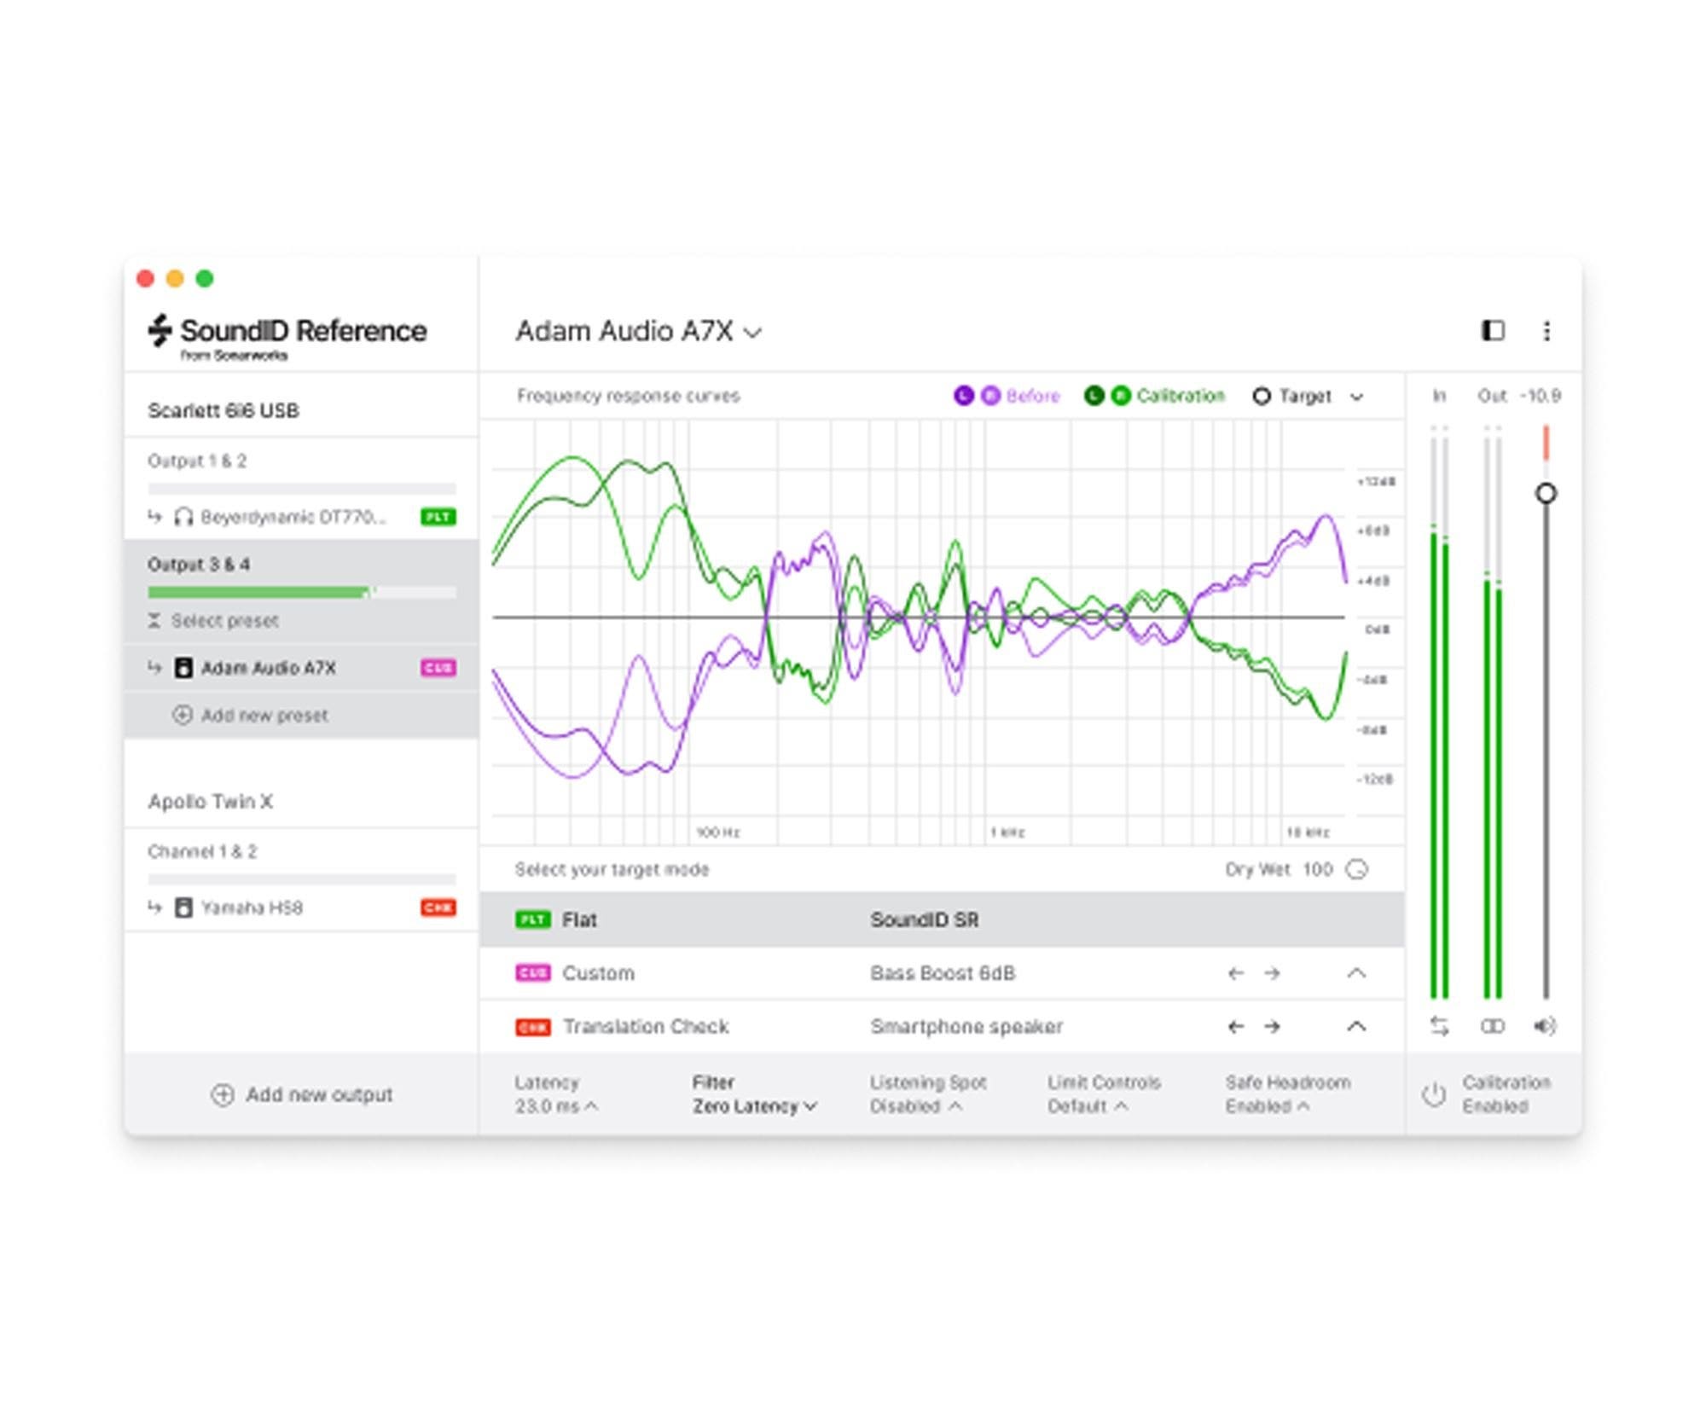
Task: Click the SoundID SR target label
Action: (x=925, y=919)
